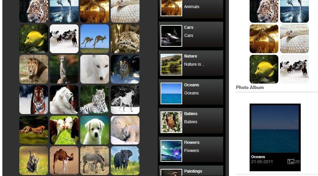318x176 pixels.
Task: Open the yellow fish photo in large grid
Action: pos(34,39)
